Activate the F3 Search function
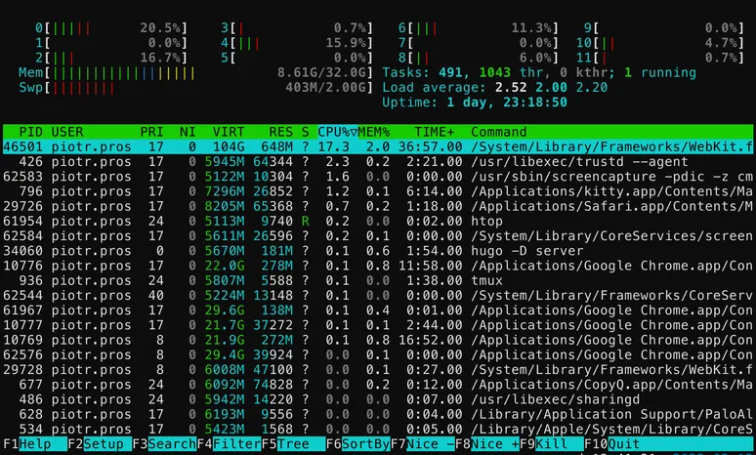The image size is (756, 455). tap(164, 444)
